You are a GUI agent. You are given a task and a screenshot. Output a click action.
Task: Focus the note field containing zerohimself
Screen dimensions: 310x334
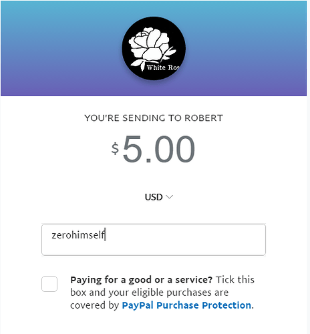coord(154,240)
